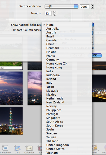
Task: Open the iWeb toolbar icon
Action: 95,149
